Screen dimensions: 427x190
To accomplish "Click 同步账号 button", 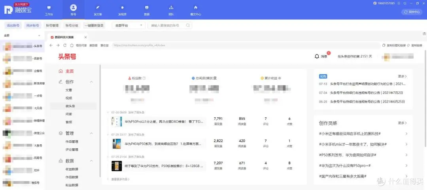I will click(x=32, y=25).
